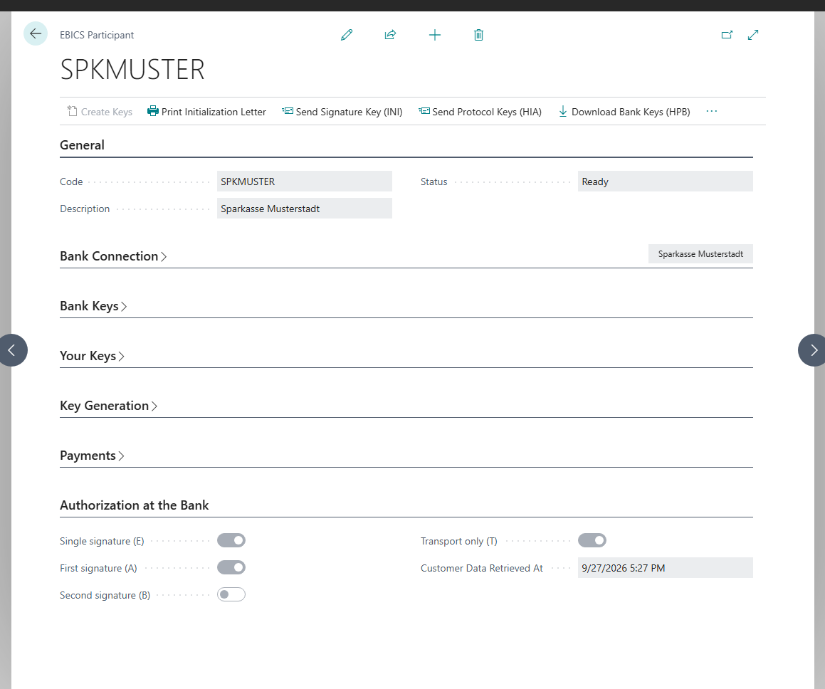Click the Code field SPKMUSTER
Viewport: 825px width, 689px height.
click(x=305, y=182)
